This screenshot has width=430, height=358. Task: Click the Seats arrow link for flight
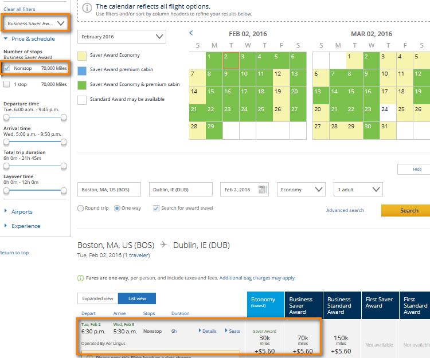click(x=232, y=331)
